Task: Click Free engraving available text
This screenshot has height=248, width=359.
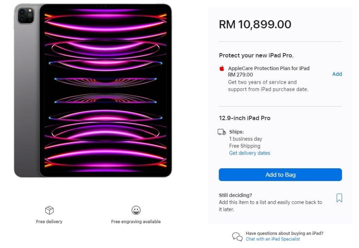Action: [x=136, y=222]
